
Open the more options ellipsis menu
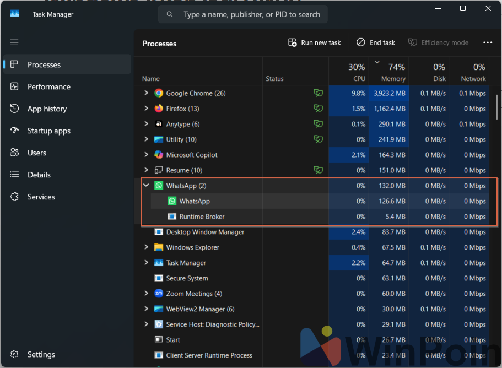(x=488, y=42)
